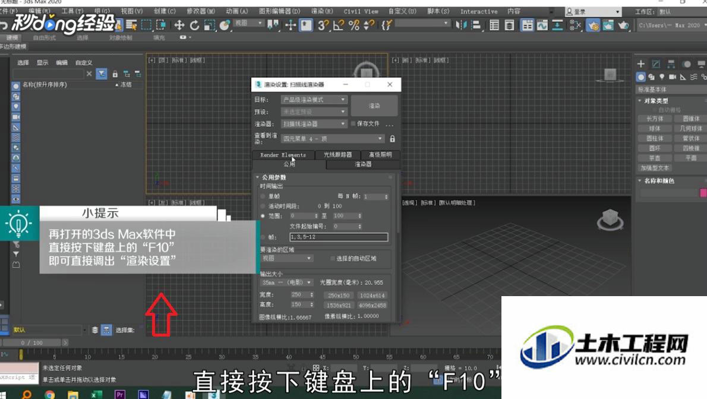This screenshot has height=399, width=707.
Task: Open the 预设 preset dropdown
Action: tap(314, 111)
